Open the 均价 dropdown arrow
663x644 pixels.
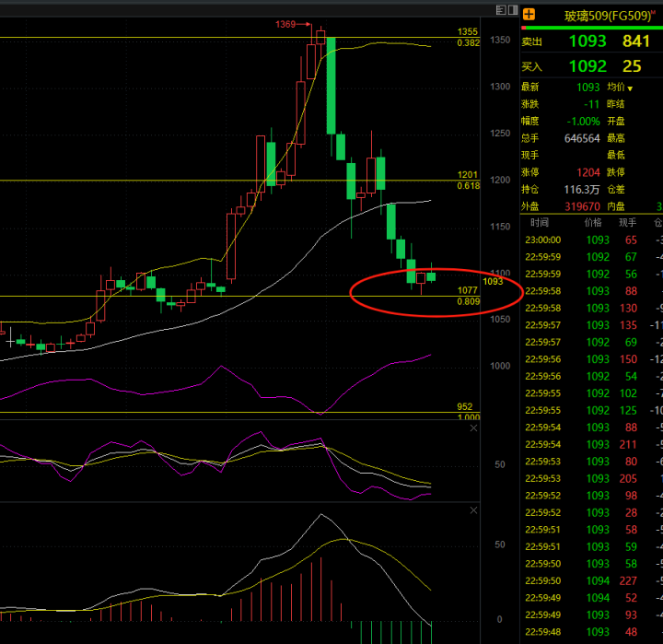pyautogui.click(x=630, y=88)
